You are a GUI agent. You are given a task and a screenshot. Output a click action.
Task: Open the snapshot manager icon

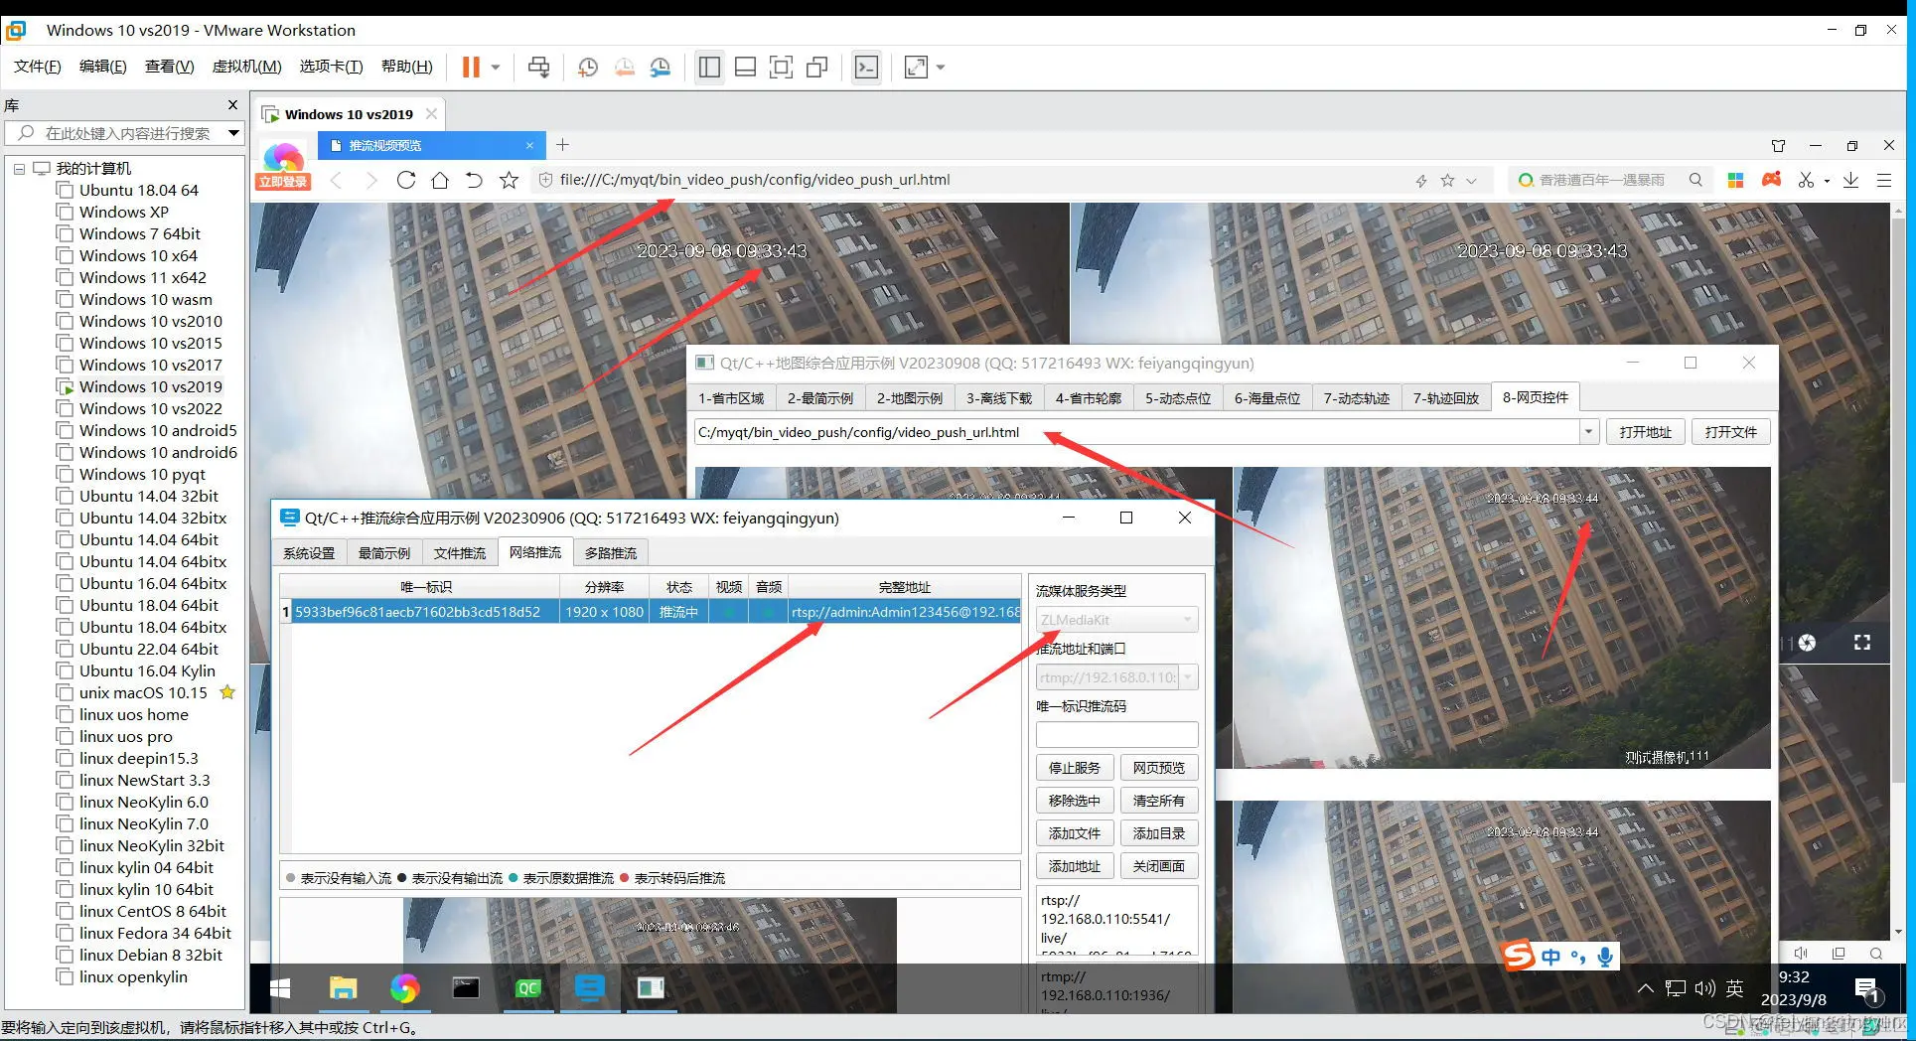pyautogui.click(x=661, y=68)
